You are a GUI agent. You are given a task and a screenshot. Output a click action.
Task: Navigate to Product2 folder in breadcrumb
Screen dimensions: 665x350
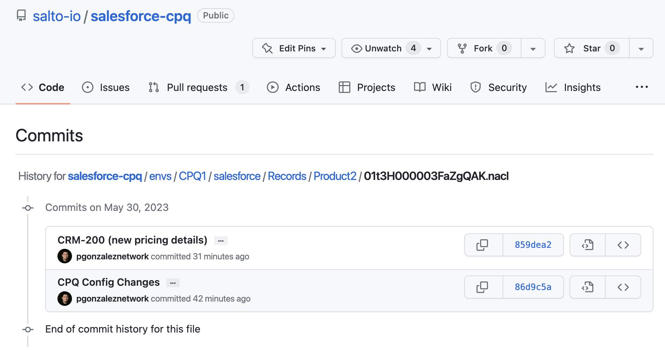pos(335,176)
